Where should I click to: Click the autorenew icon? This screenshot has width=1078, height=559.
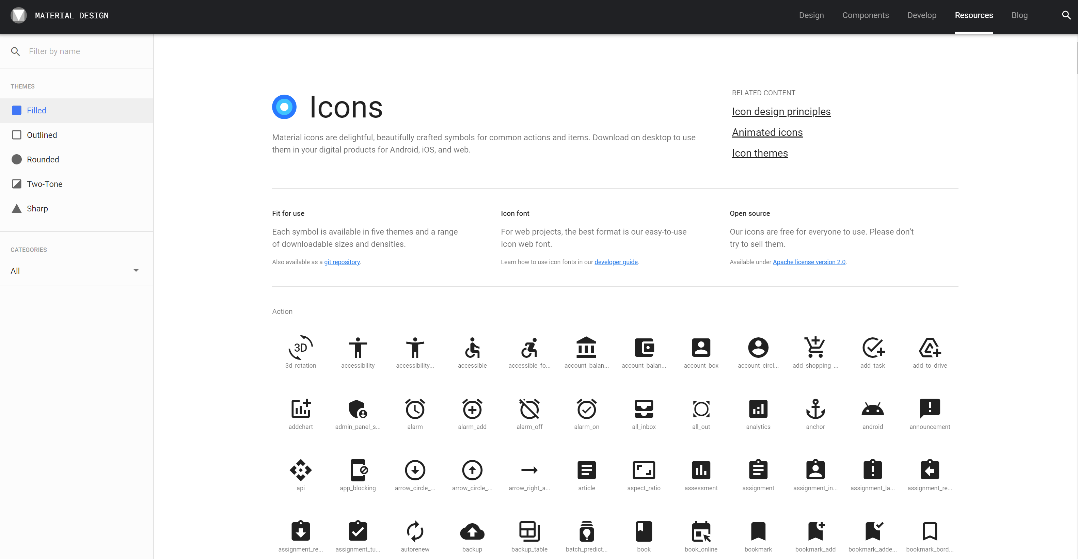415,531
